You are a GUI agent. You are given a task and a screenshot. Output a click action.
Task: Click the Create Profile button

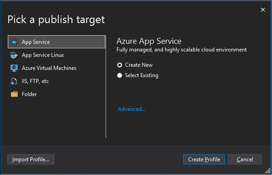tap(204, 159)
